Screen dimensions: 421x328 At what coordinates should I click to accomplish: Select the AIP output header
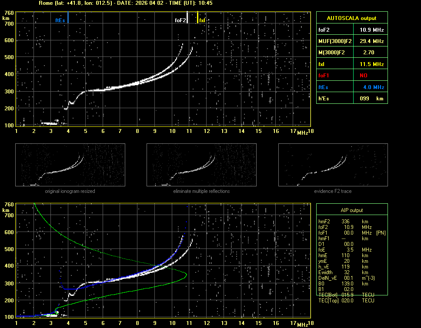351,210
